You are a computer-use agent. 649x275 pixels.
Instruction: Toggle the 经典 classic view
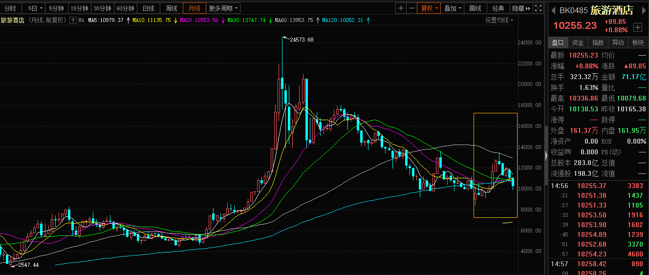tap(498, 8)
